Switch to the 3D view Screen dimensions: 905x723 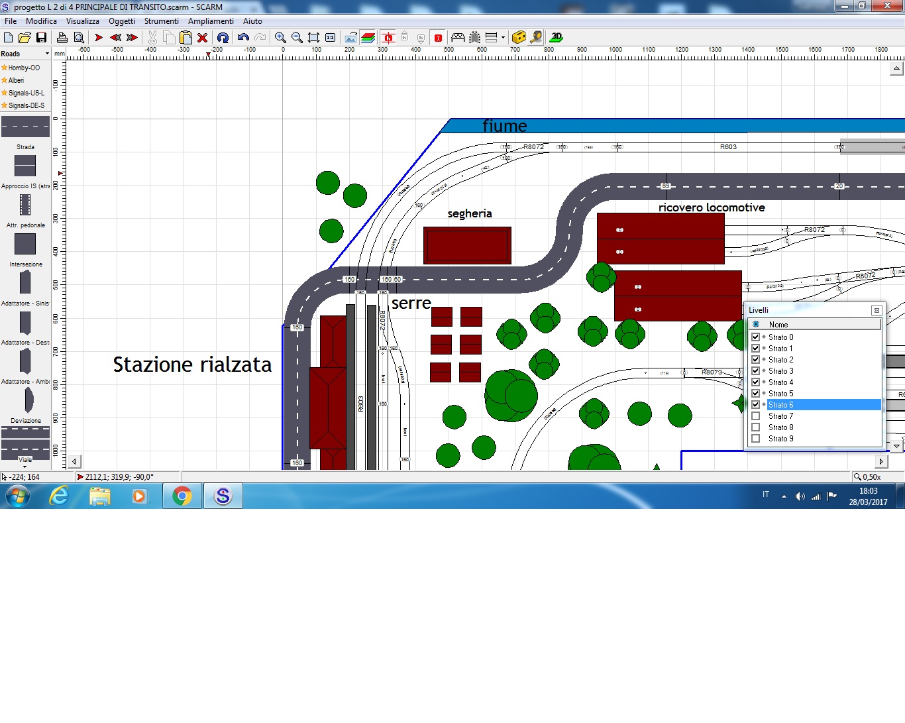(x=557, y=38)
